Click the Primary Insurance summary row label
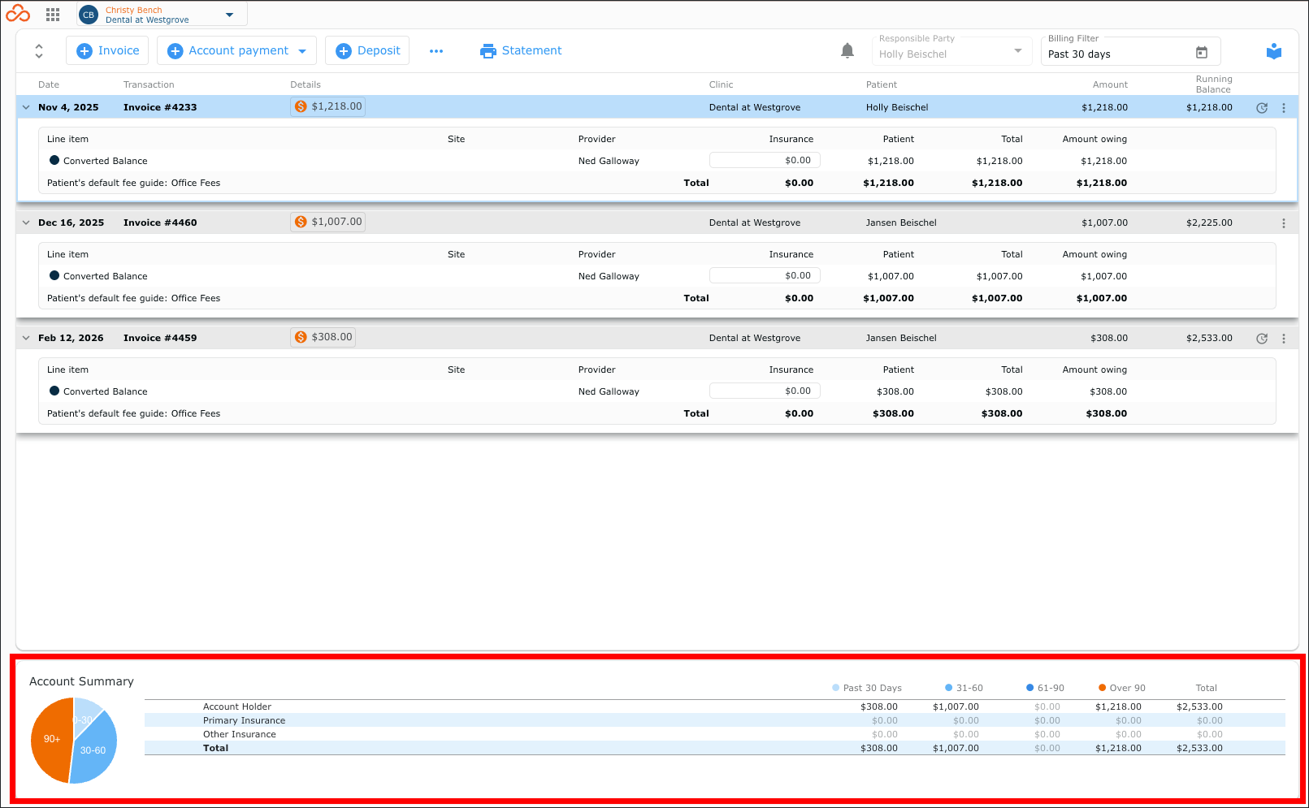 pyautogui.click(x=244, y=720)
